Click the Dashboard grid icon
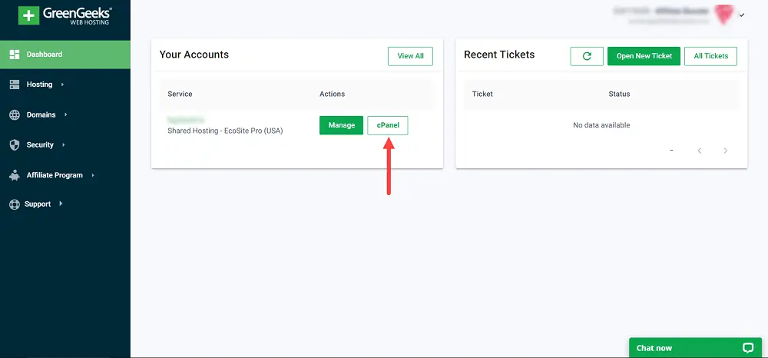The image size is (768, 358). (x=14, y=55)
